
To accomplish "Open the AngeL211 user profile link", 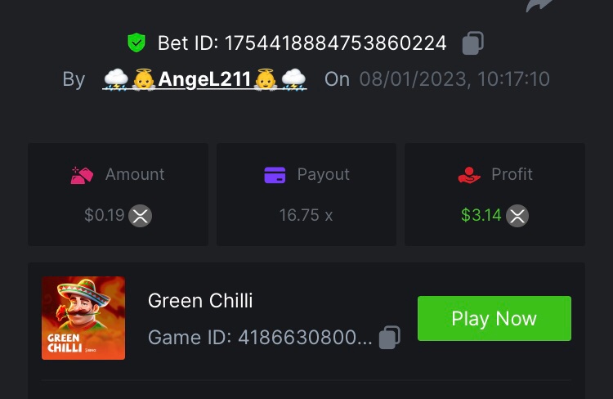I will 204,79.
